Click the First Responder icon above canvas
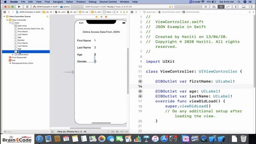 (x=101, y=17)
